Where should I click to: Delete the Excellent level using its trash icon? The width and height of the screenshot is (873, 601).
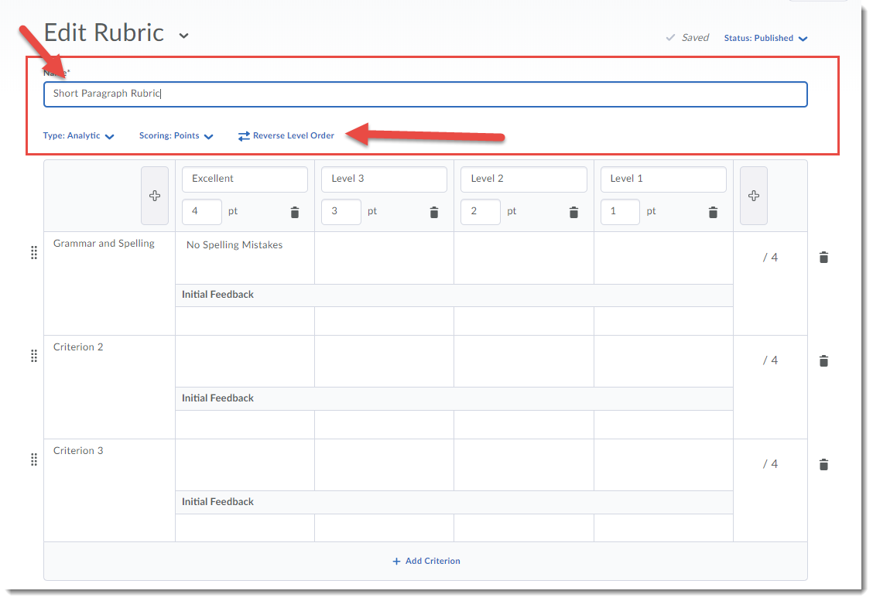coord(295,211)
